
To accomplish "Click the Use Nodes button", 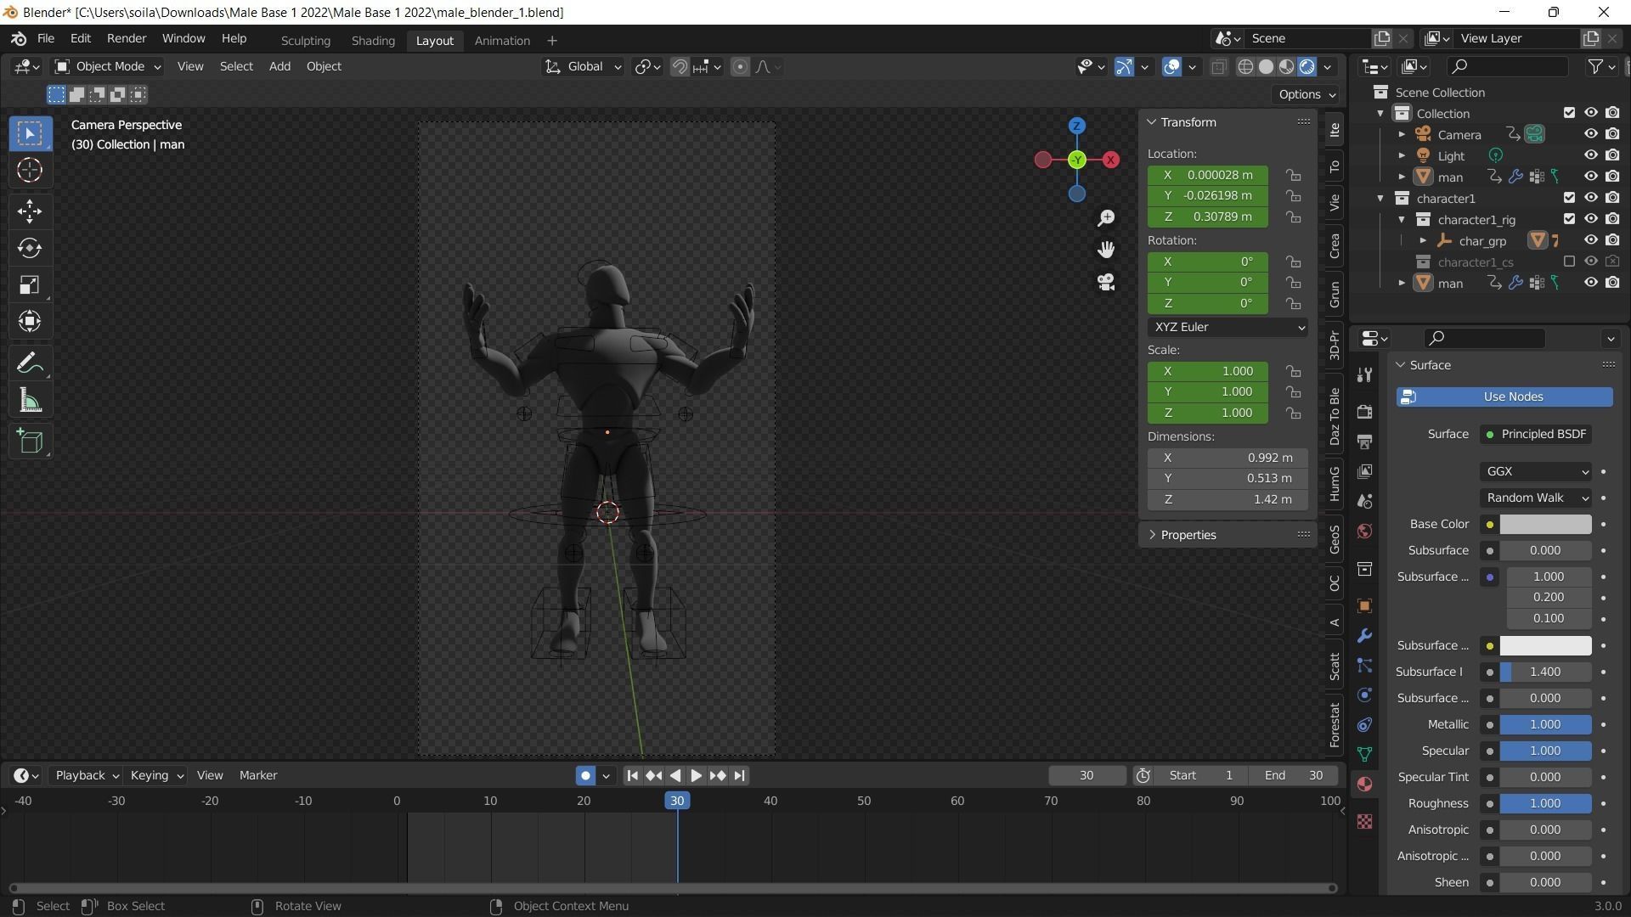I will click(x=1504, y=397).
